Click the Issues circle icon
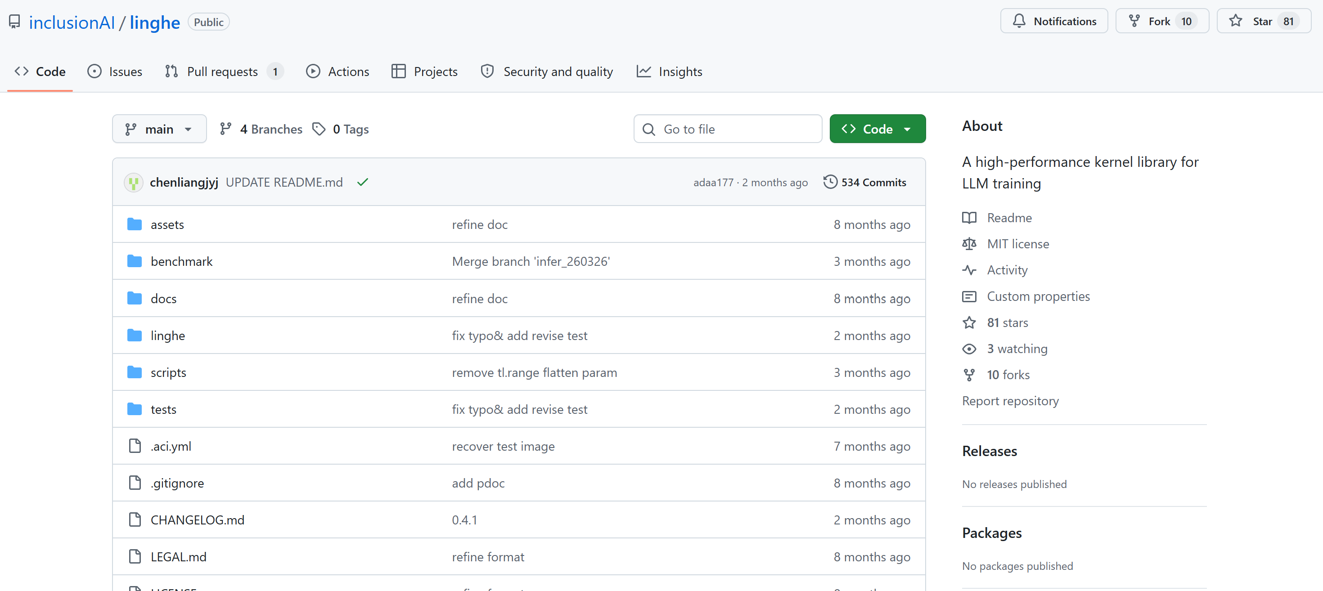The image size is (1323, 591). click(94, 72)
